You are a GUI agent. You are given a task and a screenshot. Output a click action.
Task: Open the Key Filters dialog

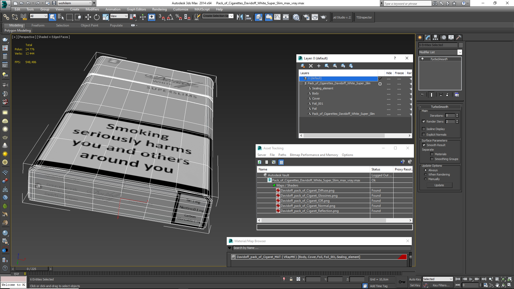click(x=441, y=285)
